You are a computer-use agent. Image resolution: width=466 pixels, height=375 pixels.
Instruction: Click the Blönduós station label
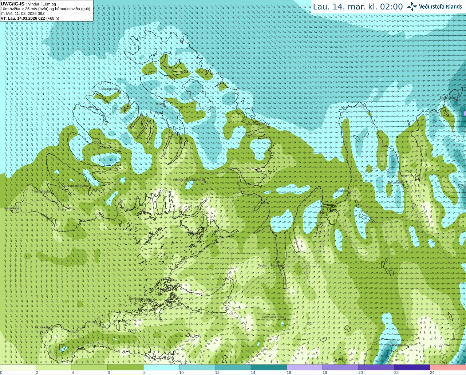point(341,190)
